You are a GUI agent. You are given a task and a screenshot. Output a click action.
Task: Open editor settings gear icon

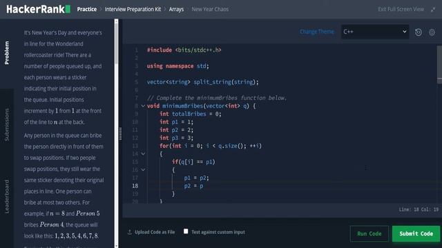(432, 32)
